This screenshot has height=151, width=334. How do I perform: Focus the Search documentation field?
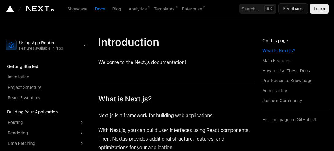coord(258,9)
